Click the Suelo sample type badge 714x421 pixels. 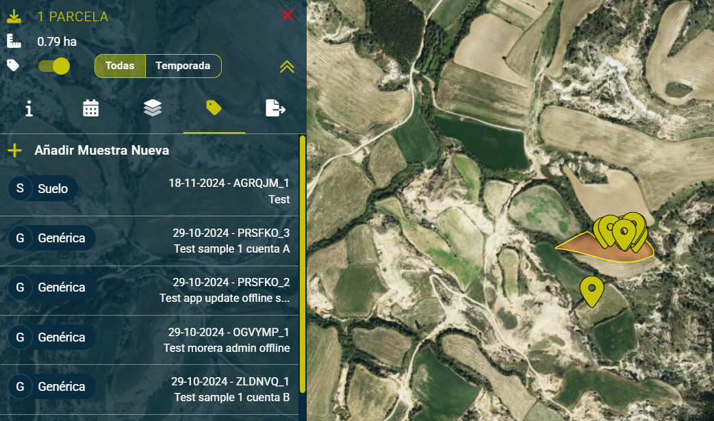[43, 188]
